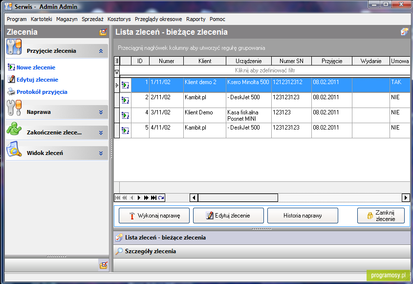Go to first record in navigator
The image size is (413, 284).
[x=117, y=197]
